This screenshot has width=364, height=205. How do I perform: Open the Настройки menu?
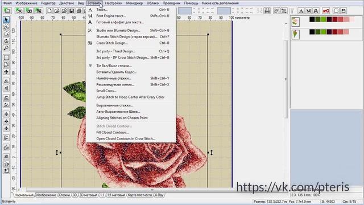coord(114,3)
